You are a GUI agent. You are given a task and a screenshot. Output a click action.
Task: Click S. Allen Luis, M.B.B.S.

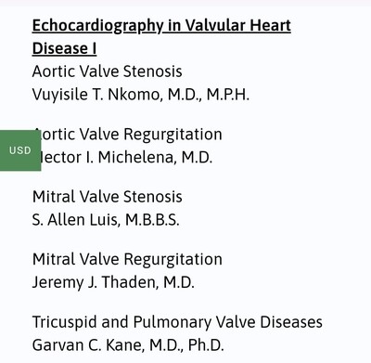point(106,220)
